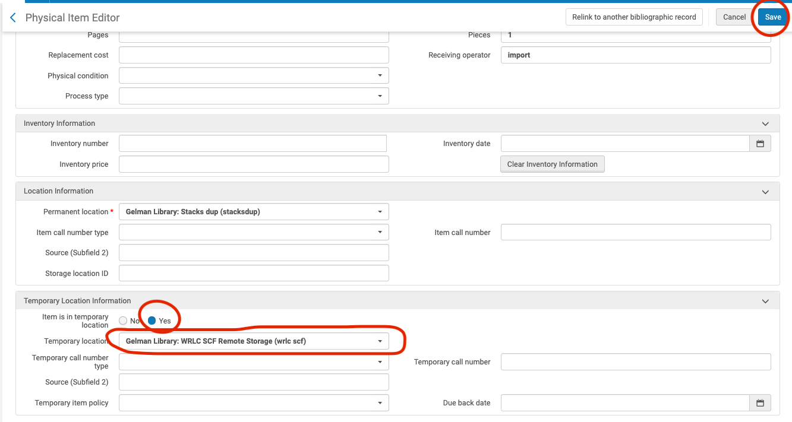
Task: Click Source (Subfield 2) field under Location Information
Action: [x=254, y=253]
